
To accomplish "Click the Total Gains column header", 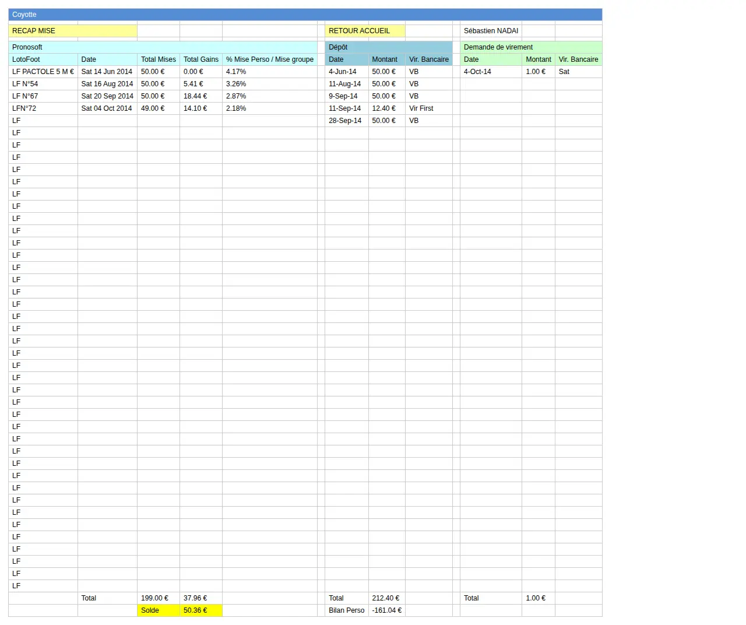I will coord(201,59).
